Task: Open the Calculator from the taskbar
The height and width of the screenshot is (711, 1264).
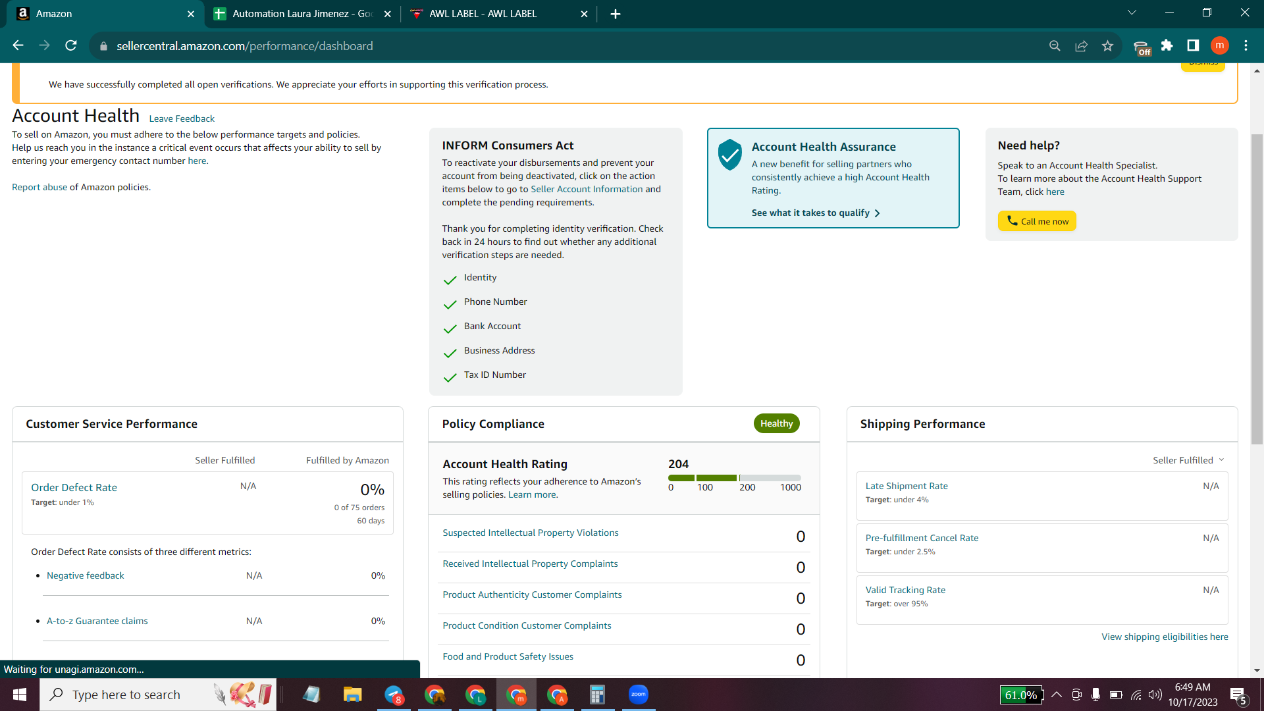Action: [597, 695]
